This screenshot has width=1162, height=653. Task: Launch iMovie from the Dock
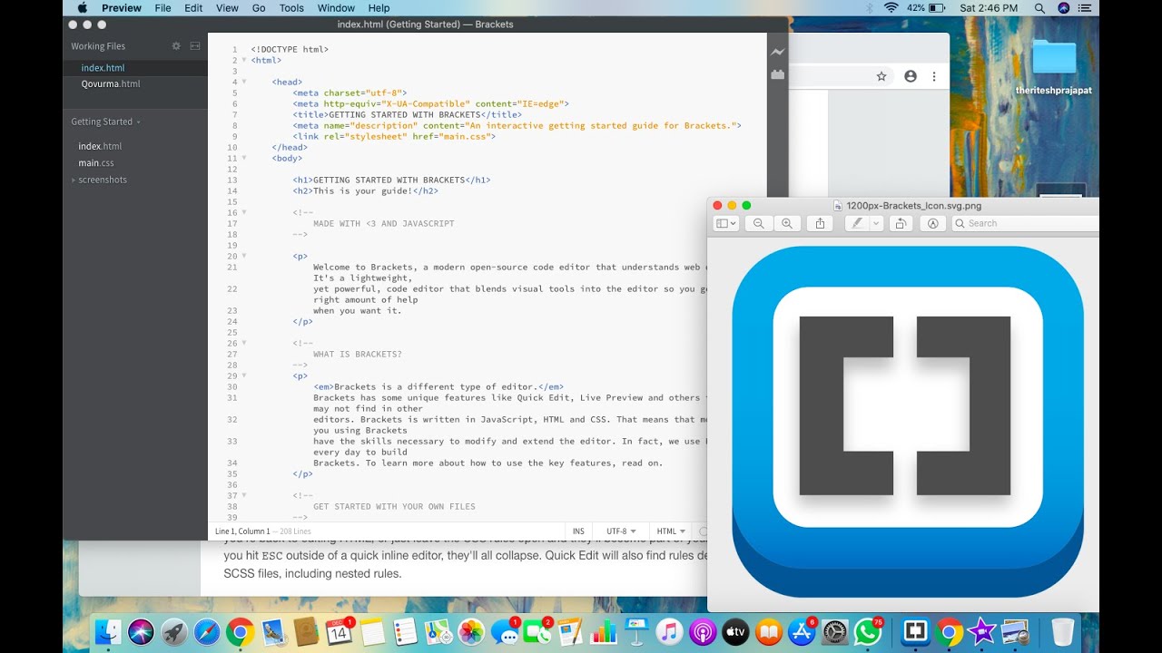click(981, 631)
